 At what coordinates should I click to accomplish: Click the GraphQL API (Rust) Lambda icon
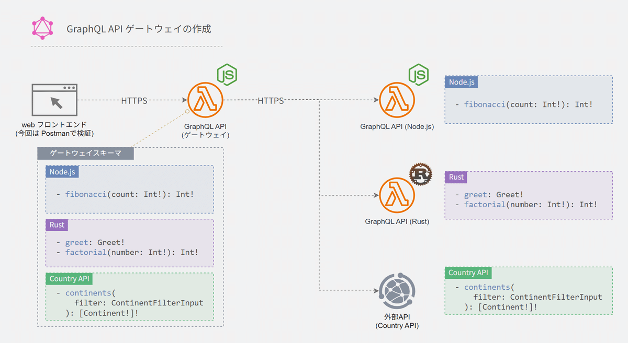pos(396,196)
